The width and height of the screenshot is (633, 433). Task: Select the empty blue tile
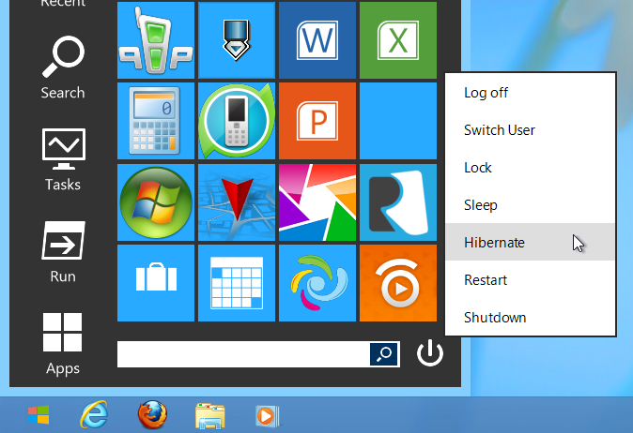(x=398, y=121)
